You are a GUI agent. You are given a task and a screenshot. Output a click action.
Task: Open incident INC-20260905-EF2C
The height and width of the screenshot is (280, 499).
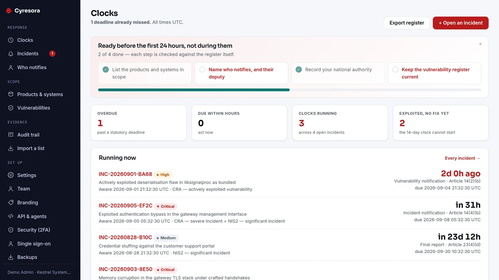pos(126,206)
